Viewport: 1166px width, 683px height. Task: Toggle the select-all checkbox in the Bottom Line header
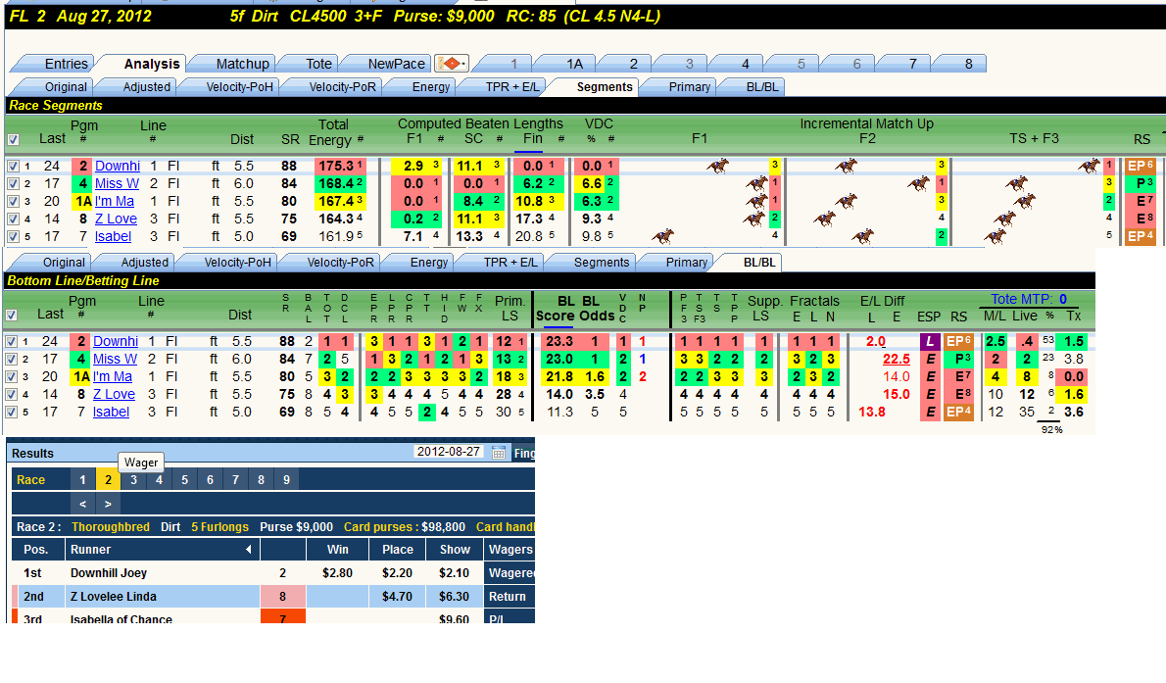[x=11, y=315]
